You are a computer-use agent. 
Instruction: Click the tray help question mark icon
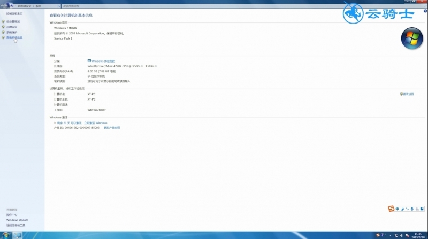[383, 235]
